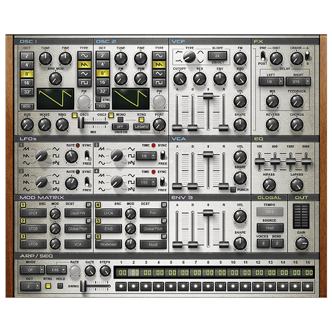
Task: Open LFO 3 time dropdown 1/8
Action: pyautogui.click(x=146, y=156)
